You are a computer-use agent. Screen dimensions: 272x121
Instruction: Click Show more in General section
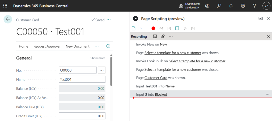click(98, 58)
